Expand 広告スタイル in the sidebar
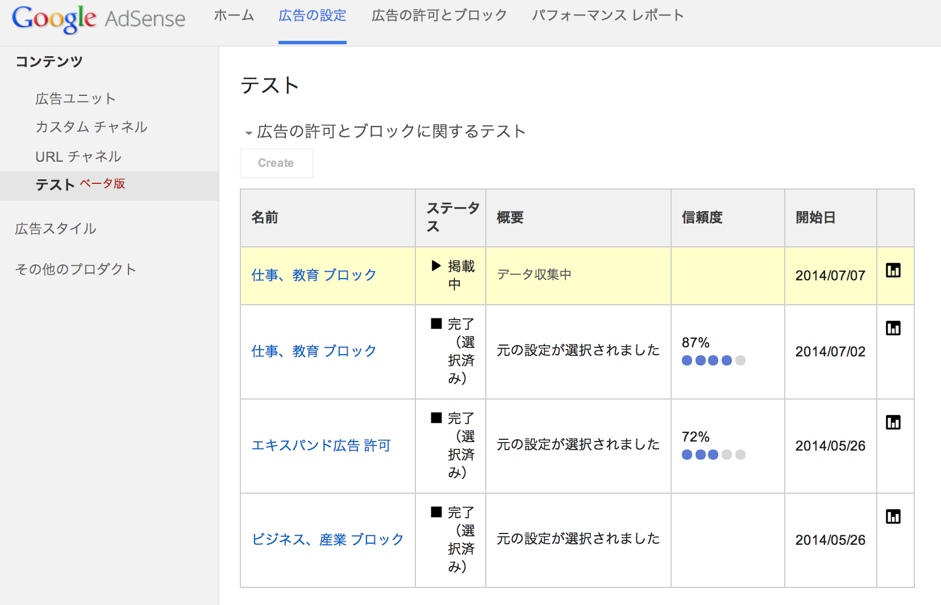This screenshot has height=605, width=941. point(56,229)
